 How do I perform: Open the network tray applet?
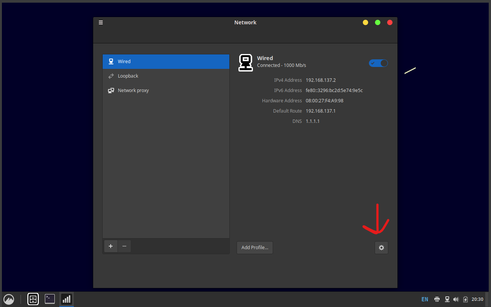click(447, 299)
